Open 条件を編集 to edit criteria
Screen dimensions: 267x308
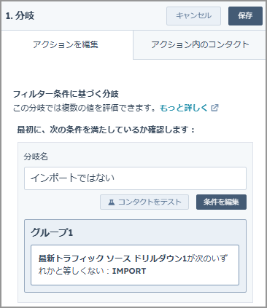221,202
